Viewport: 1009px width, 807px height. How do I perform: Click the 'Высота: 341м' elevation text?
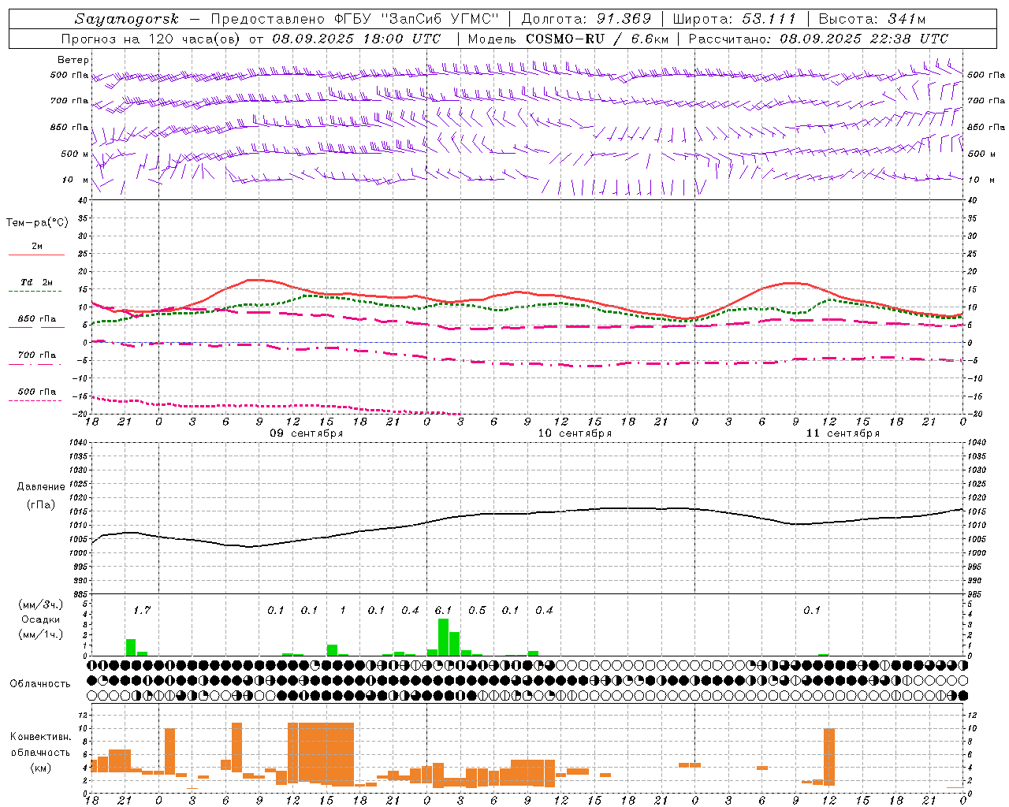click(x=872, y=19)
